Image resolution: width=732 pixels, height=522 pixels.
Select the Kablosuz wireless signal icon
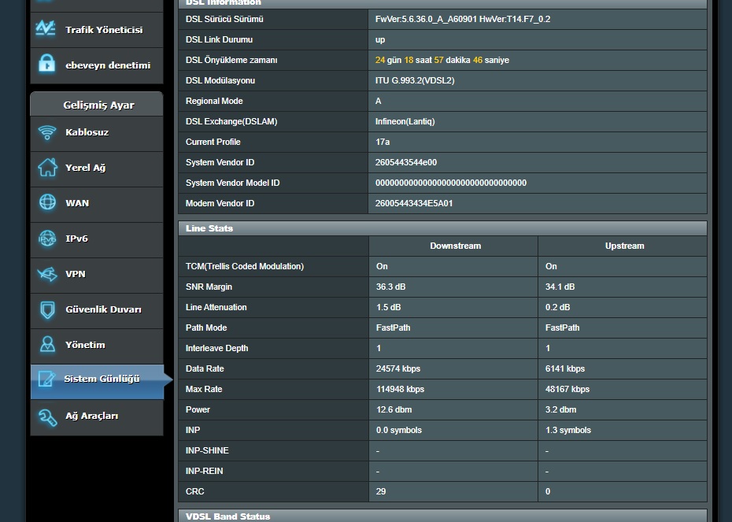[x=47, y=132]
